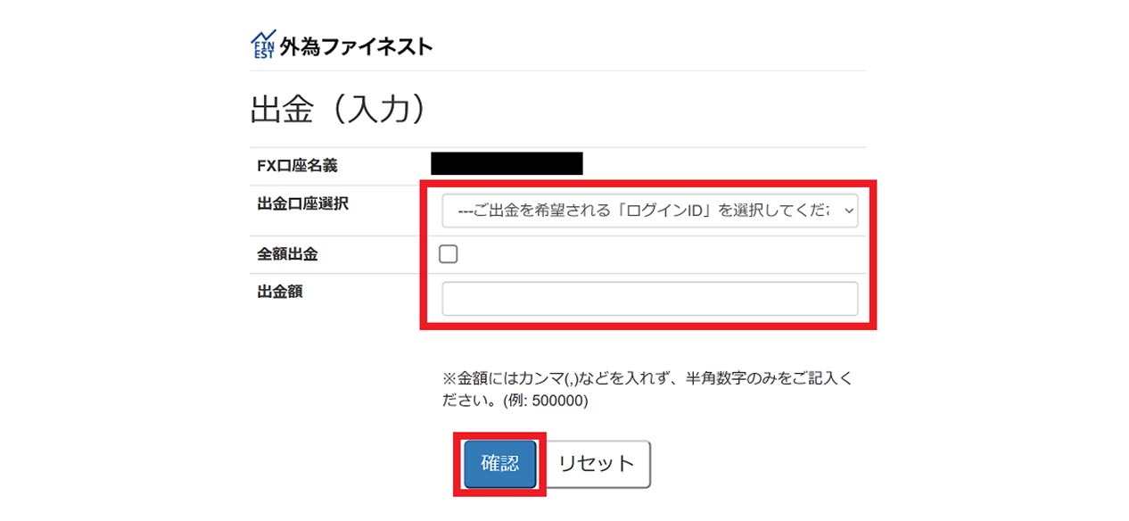The height and width of the screenshot is (521, 1129).
Task: Expand the dropdown using its chevron arrow
Action: 847,212
